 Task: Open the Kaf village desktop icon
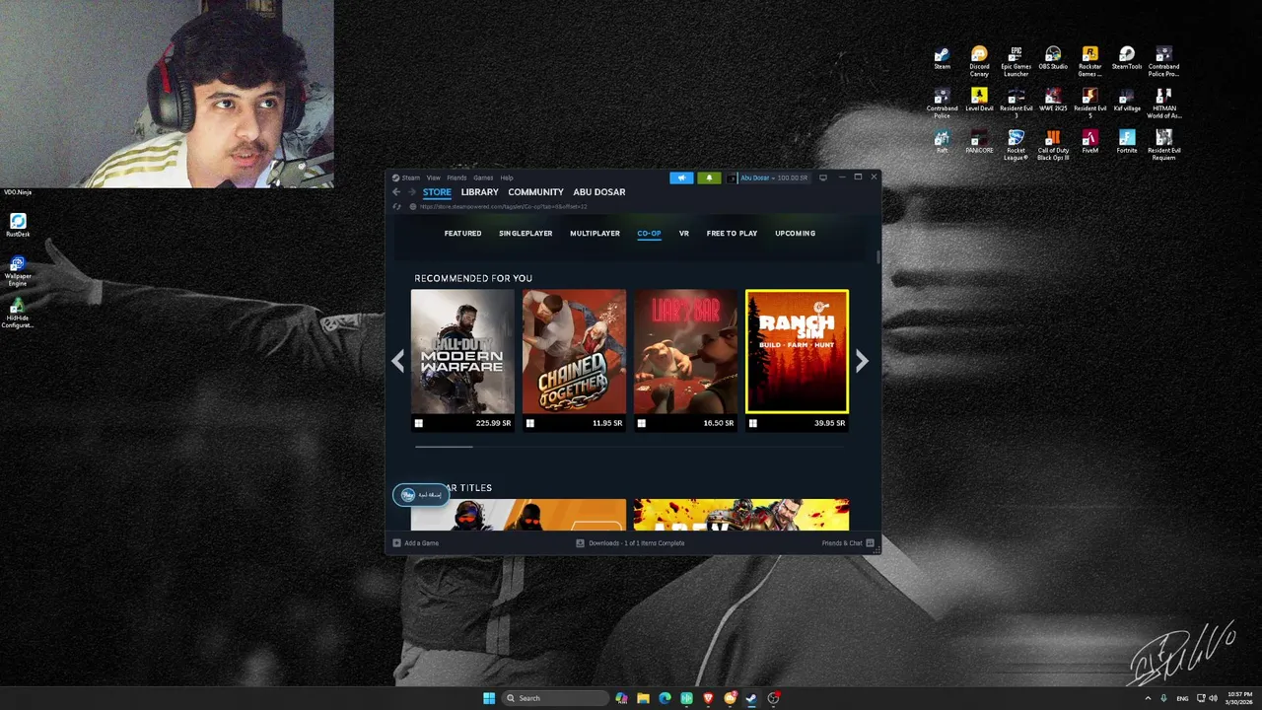pyautogui.click(x=1127, y=100)
